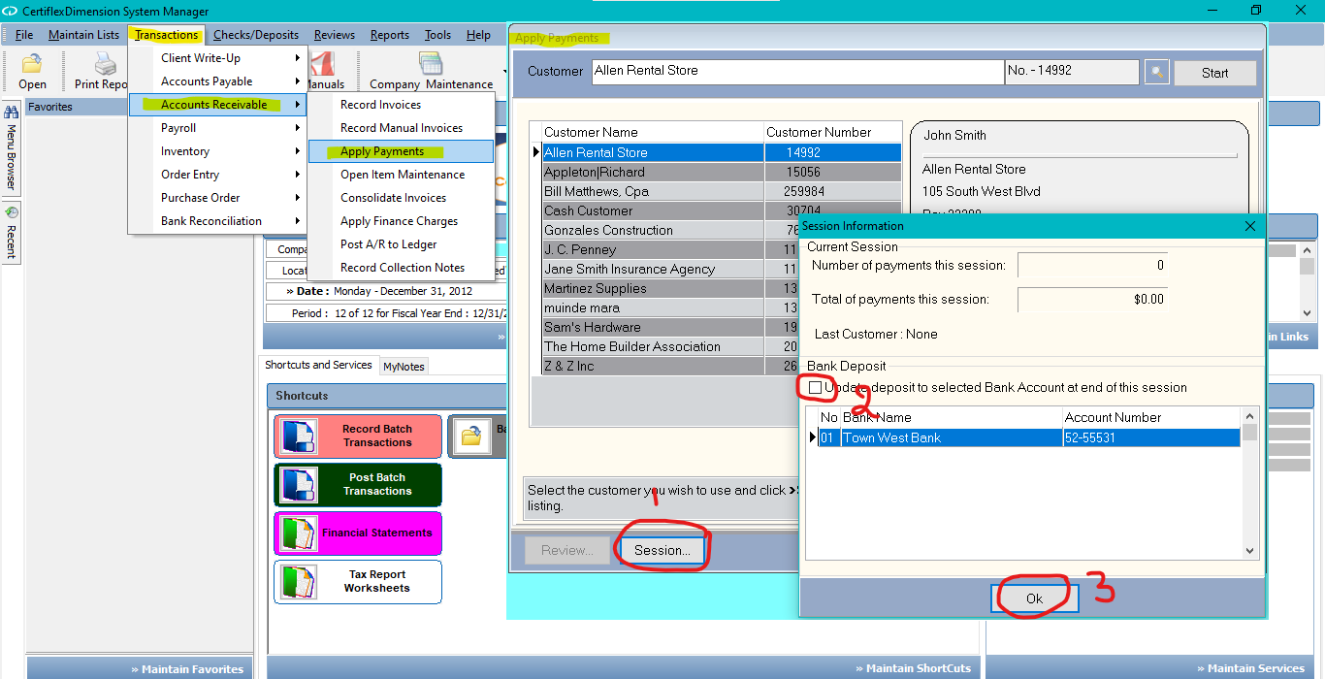Choose Record Collection Notes entry
Screen dimensions: 1325x679
pyautogui.click(x=401, y=268)
